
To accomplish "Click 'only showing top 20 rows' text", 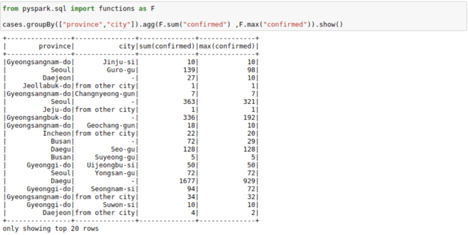I will pos(50,229).
